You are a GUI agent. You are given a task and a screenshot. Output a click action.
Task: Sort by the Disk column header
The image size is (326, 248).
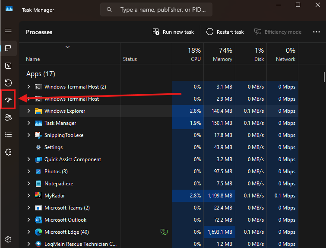[251, 54]
